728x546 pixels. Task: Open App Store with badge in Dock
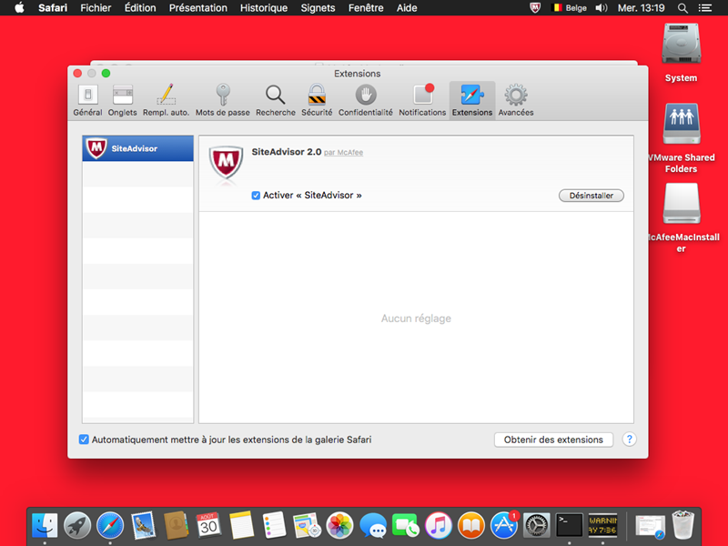504,526
